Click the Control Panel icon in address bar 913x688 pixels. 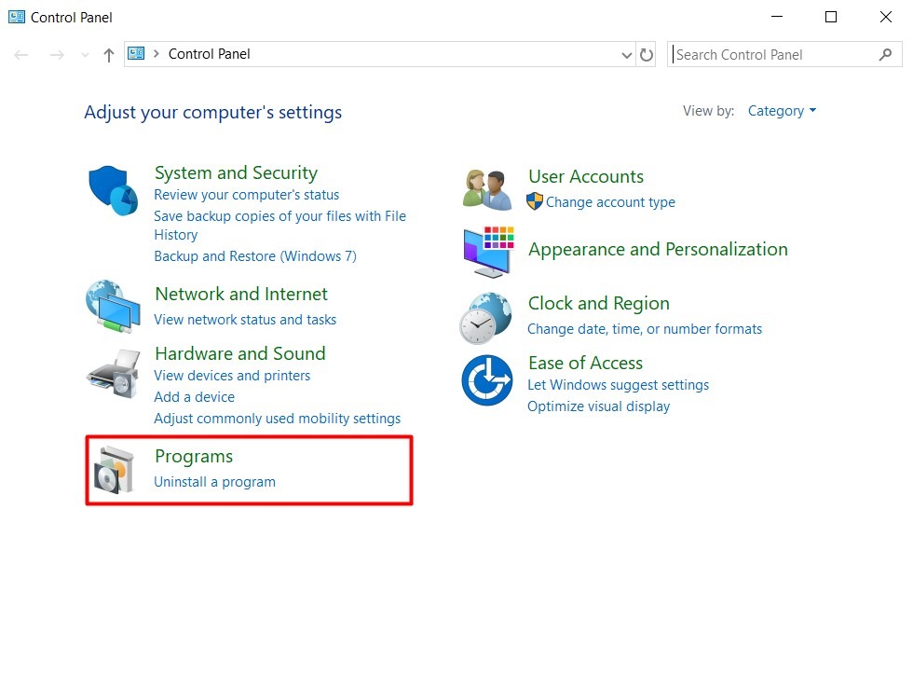pyautogui.click(x=136, y=53)
